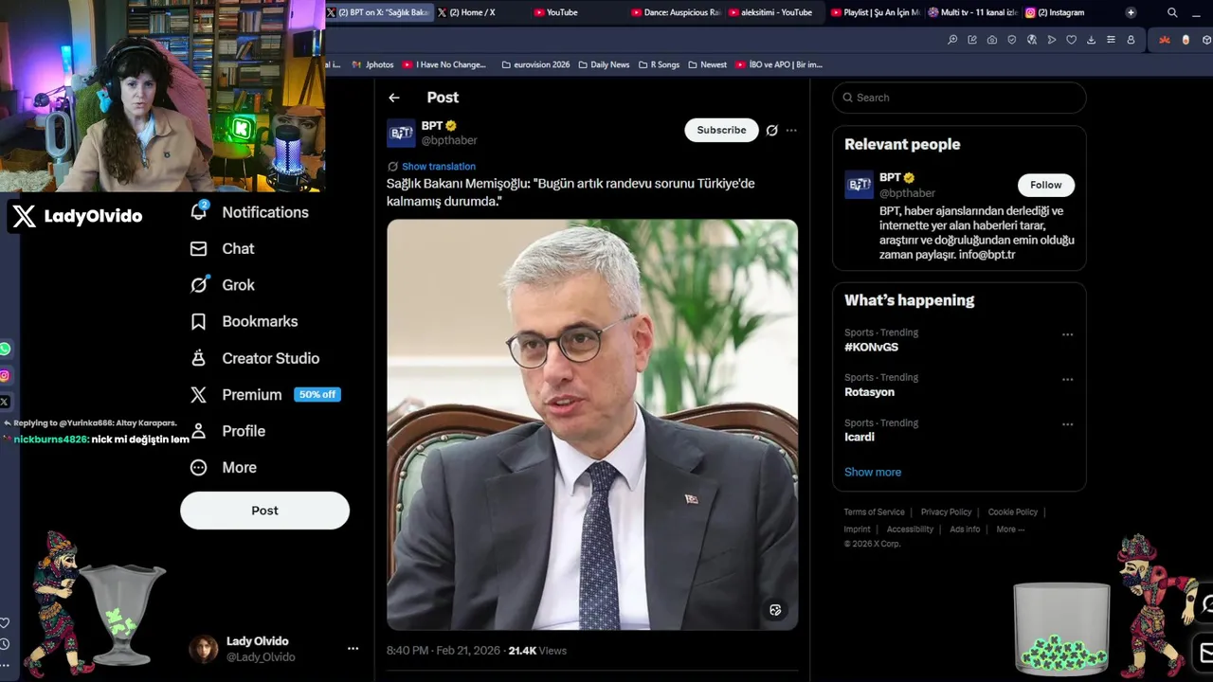
Task: Open the R Songs bookmark folder
Action: [x=659, y=64]
